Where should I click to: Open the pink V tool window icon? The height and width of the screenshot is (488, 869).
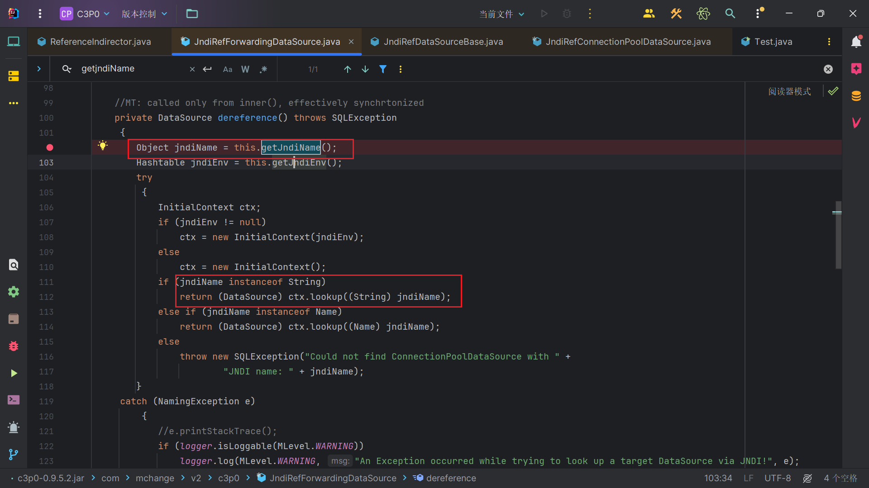(856, 123)
